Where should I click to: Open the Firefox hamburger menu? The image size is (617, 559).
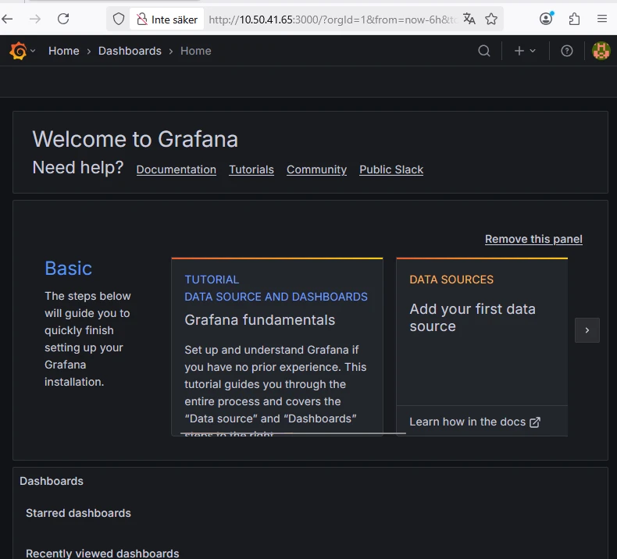(602, 19)
